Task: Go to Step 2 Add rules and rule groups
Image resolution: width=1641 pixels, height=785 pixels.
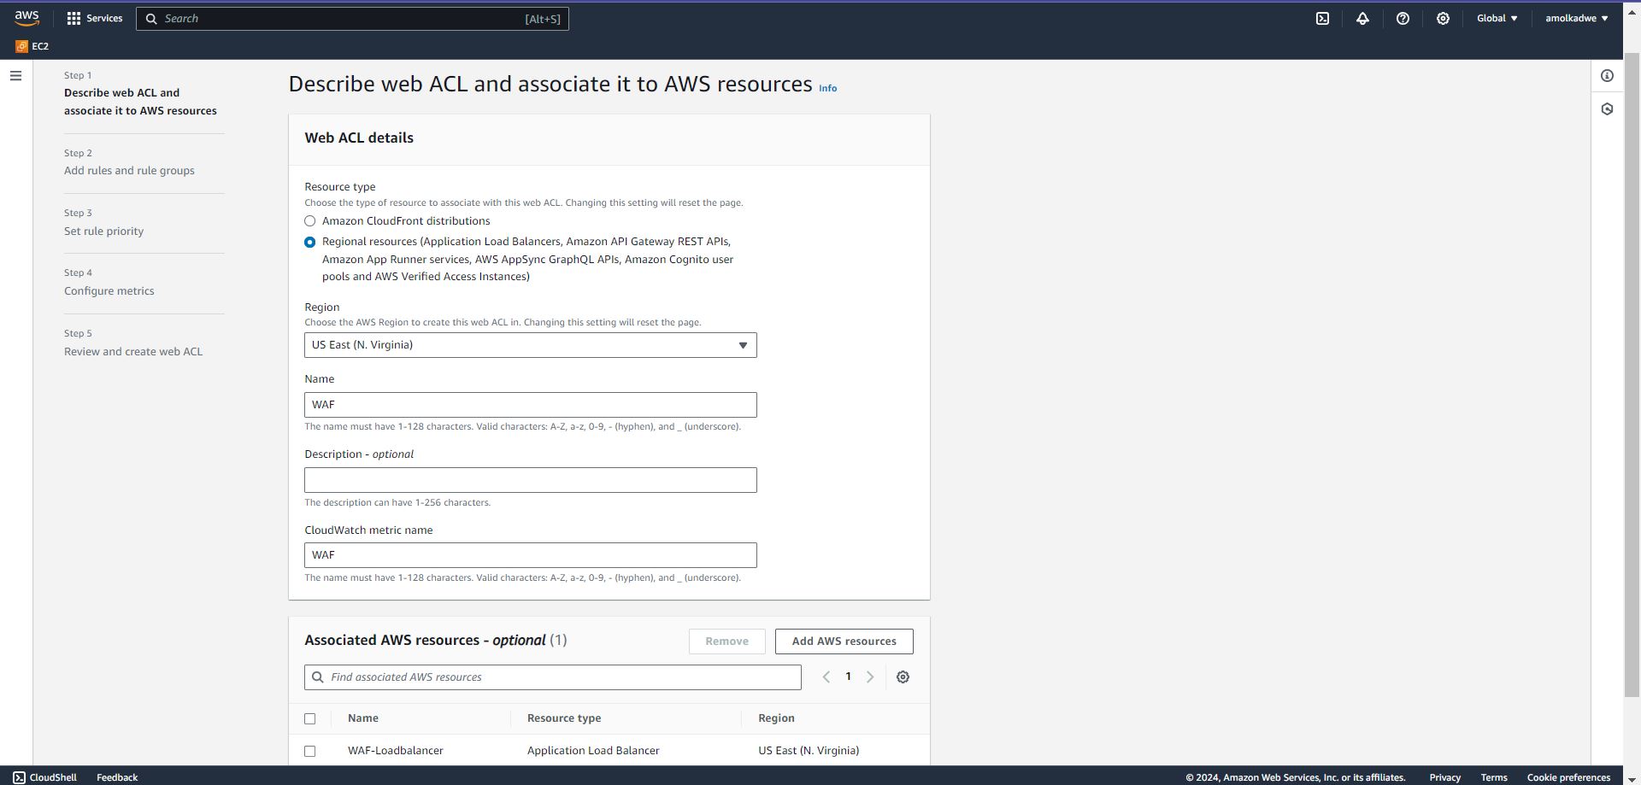Action: pyautogui.click(x=129, y=171)
